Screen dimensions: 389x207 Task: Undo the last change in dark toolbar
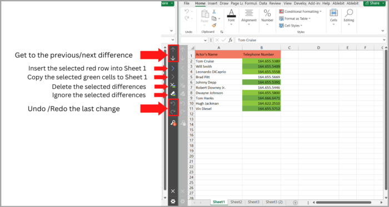coord(173,103)
